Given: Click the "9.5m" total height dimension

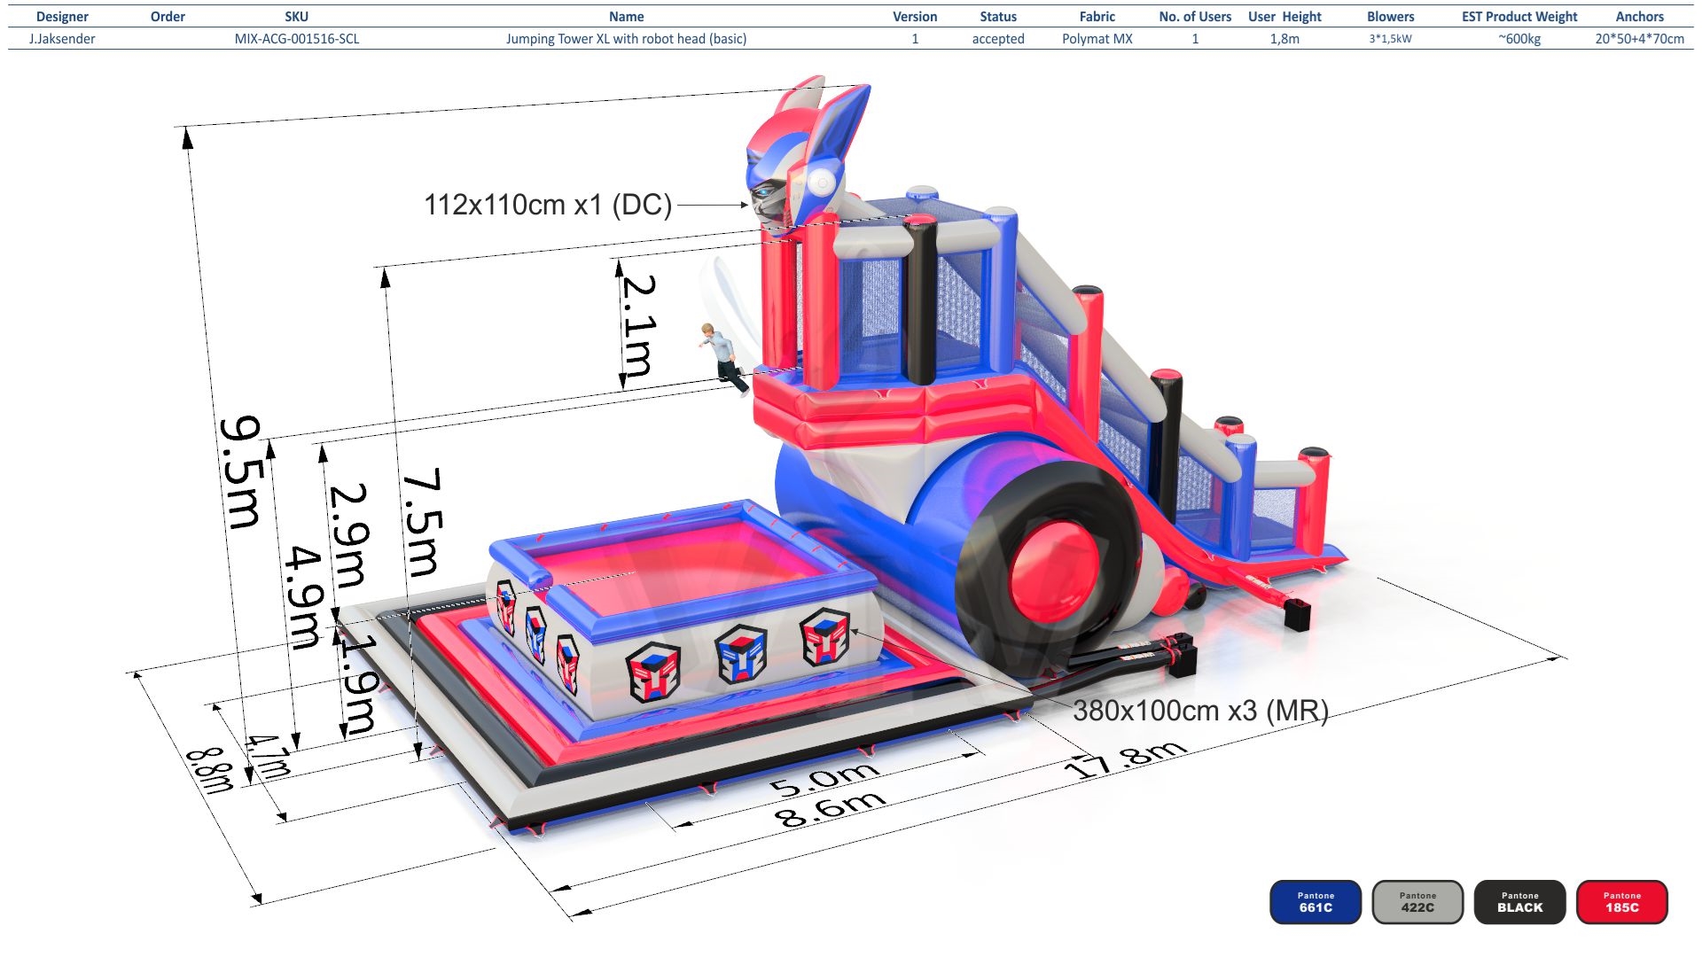Looking at the screenshot, I should (241, 472).
